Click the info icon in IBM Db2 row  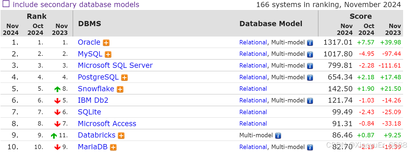[x=310, y=101]
